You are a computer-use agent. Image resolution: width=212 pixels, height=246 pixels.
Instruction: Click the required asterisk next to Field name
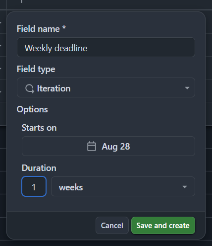(64, 27)
